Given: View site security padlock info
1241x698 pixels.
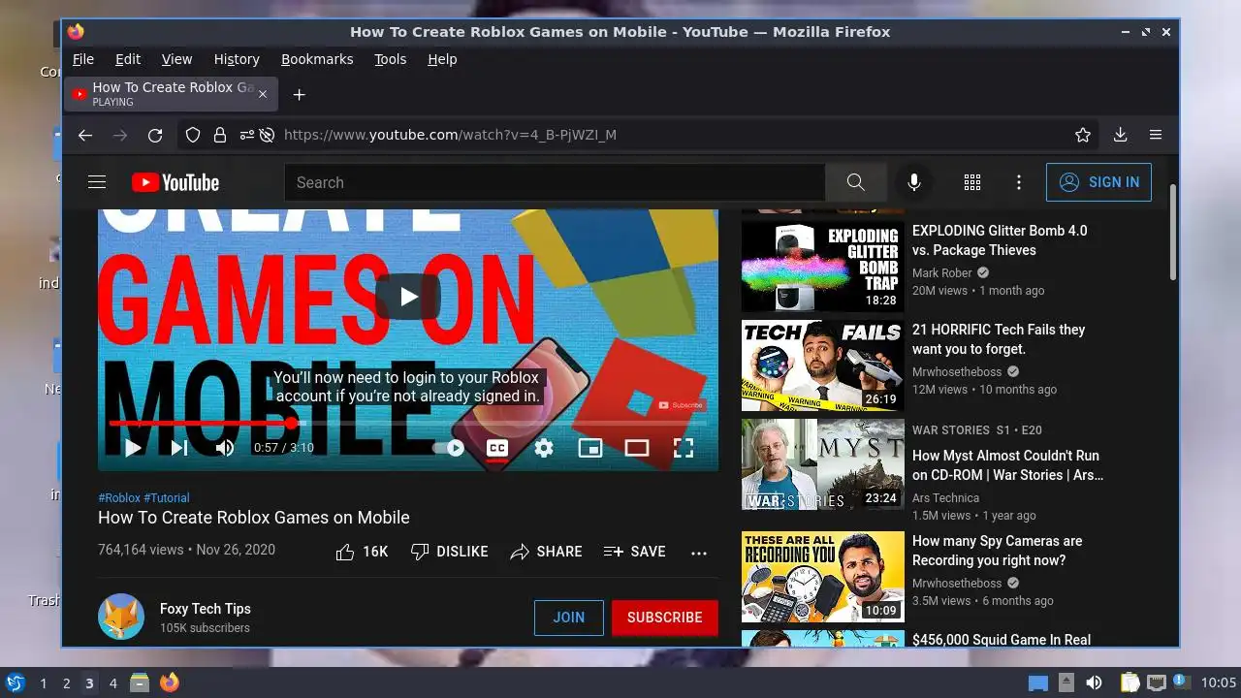Looking at the screenshot, I should click(220, 135).
